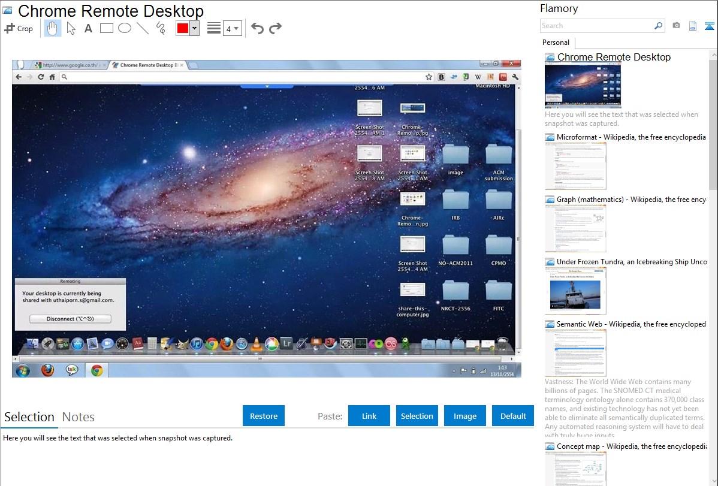Click the line thickness icon
The width and height of the screenshot is (718, 486).
click(x=214, y=28)
